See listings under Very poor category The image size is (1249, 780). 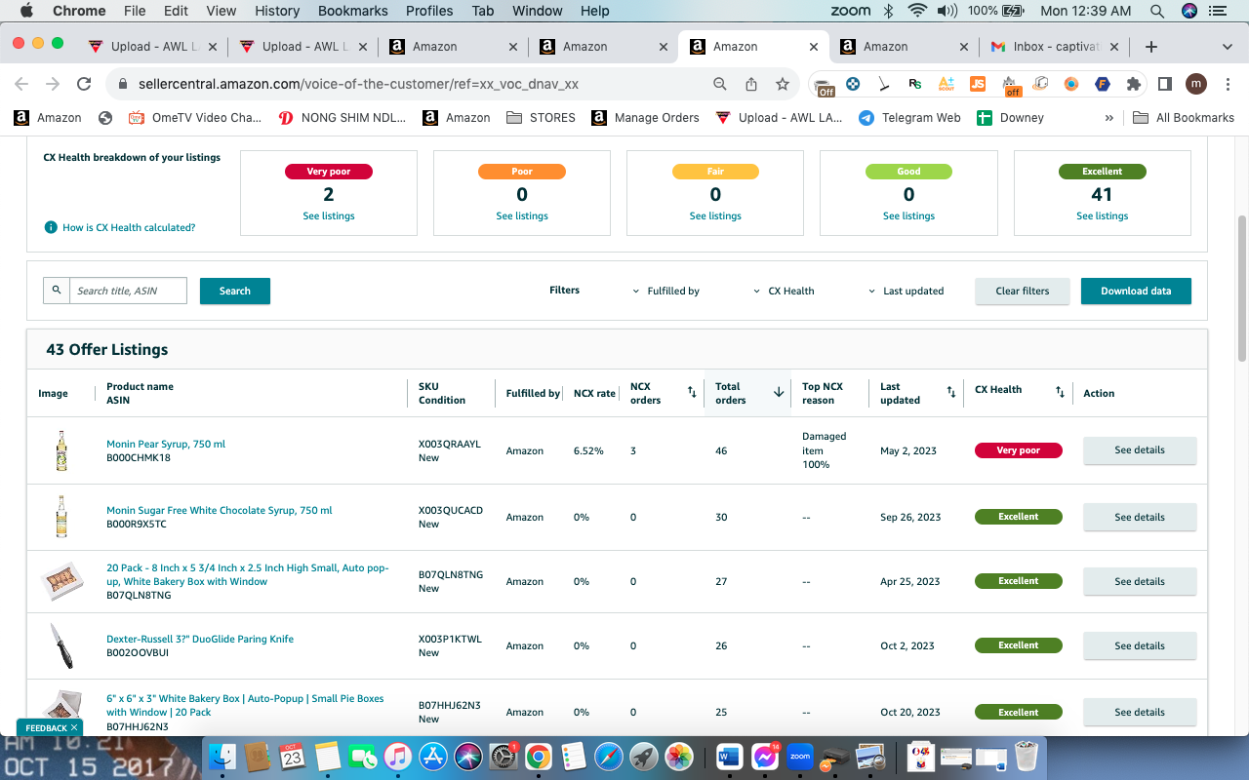pos(329,215)
